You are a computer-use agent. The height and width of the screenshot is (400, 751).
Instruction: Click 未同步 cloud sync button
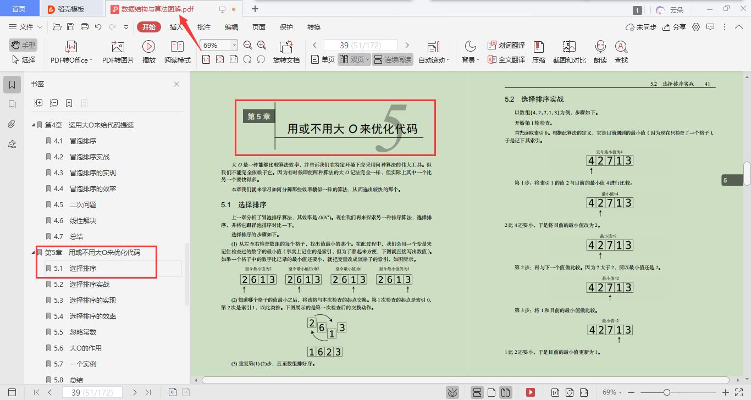click(641, 27)
